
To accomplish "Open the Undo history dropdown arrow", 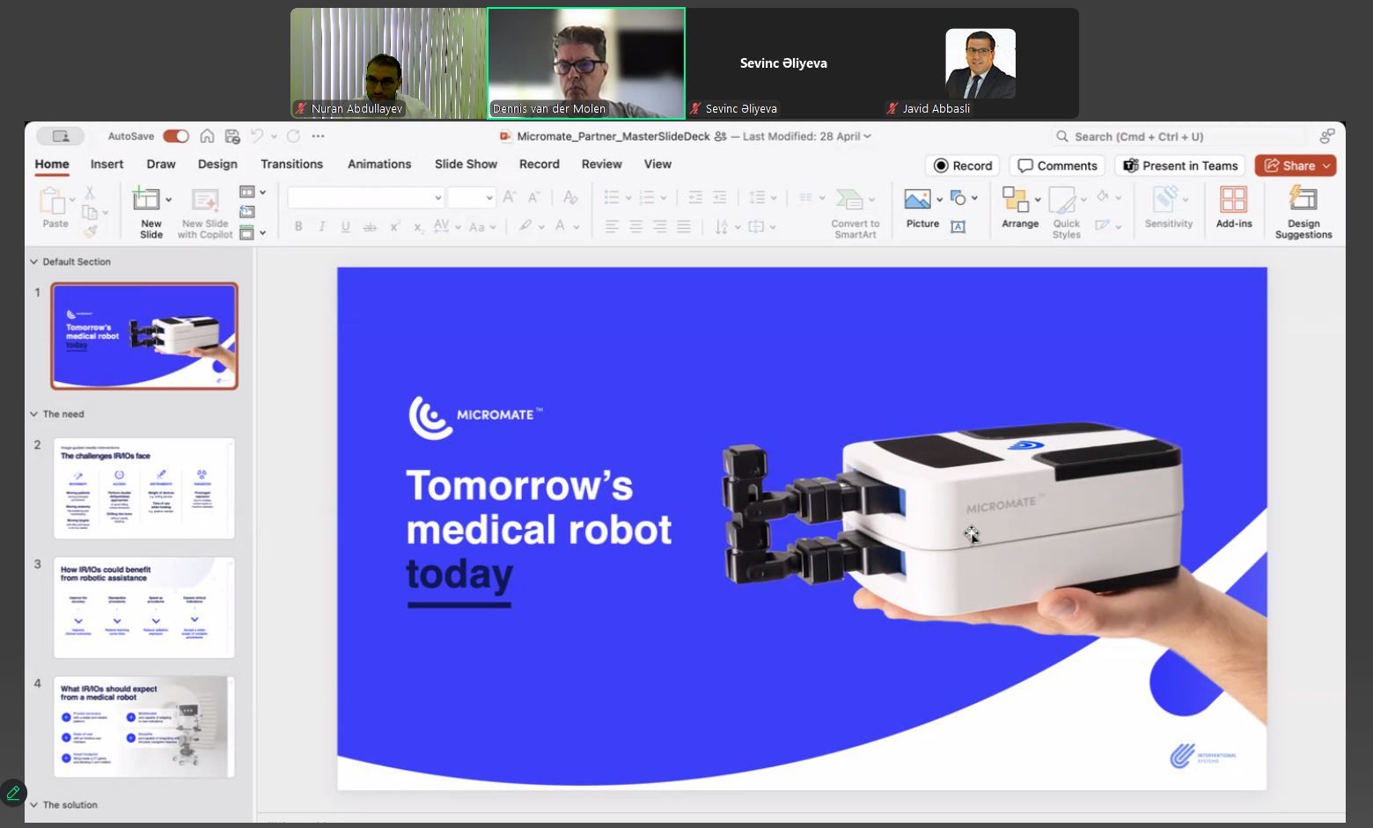I will pos(274,136).
